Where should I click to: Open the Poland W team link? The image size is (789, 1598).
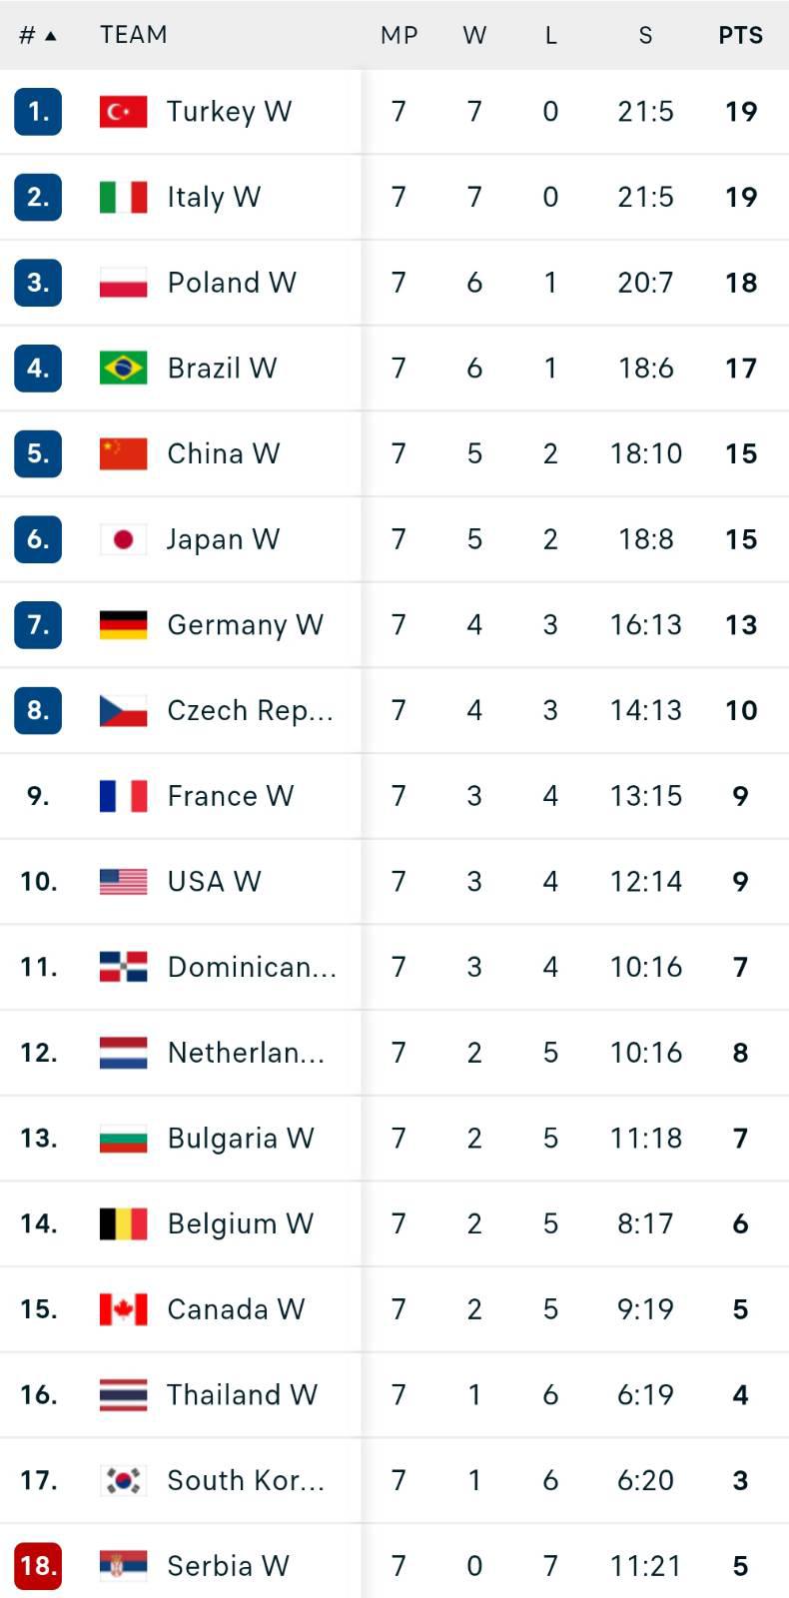tap(232, 283)
